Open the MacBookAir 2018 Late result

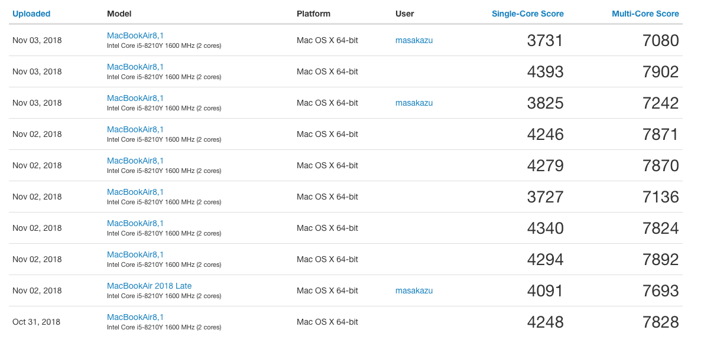[149, 286]
